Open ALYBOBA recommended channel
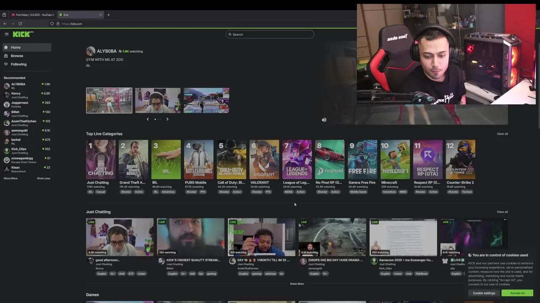 click(x=26, y=86)
